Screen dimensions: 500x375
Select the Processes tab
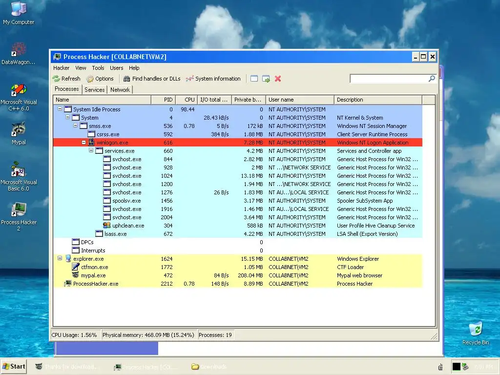tap(66, 89)
